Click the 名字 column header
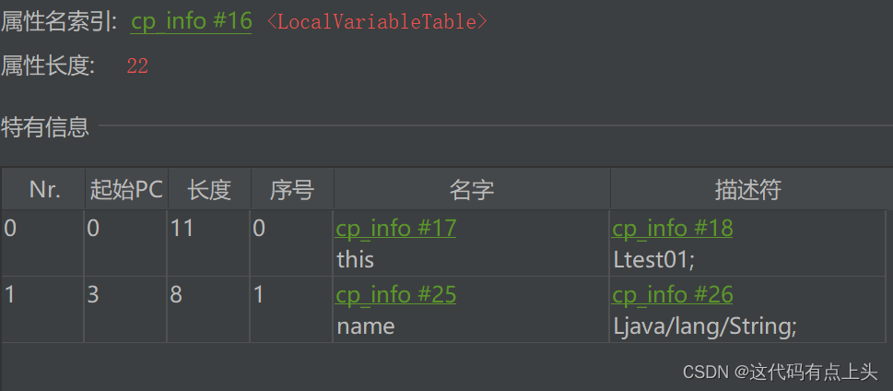 point(471,190)
